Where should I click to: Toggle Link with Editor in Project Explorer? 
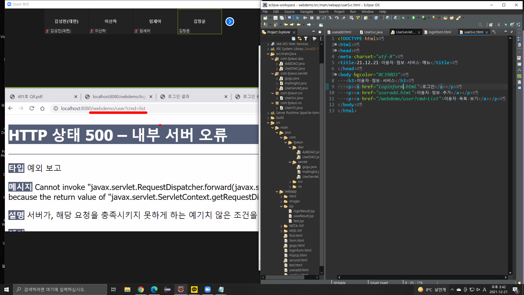point(300,39)
